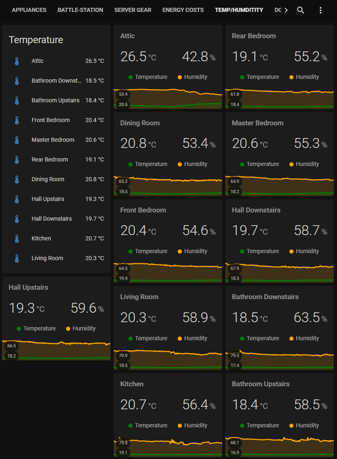Toggle Temperature legend in Dining Room card
The image size is (337, 459).
[x=148, y=164]
